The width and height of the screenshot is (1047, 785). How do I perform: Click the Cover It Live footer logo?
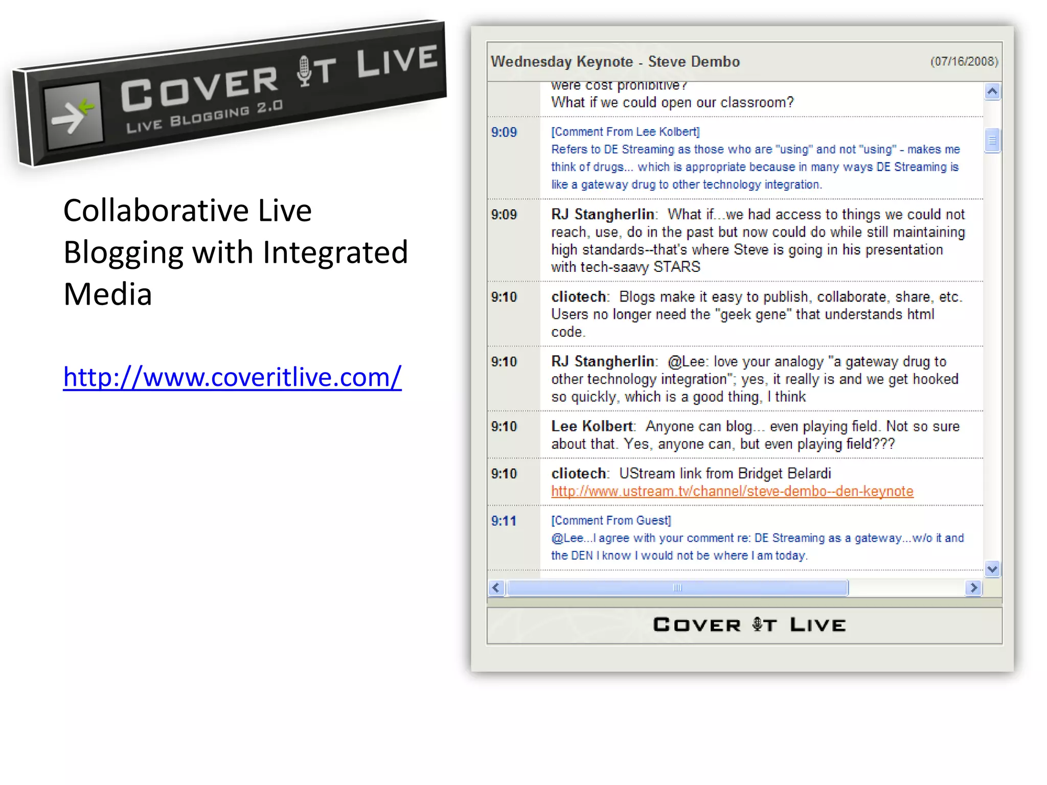click(x=749, y=625)
